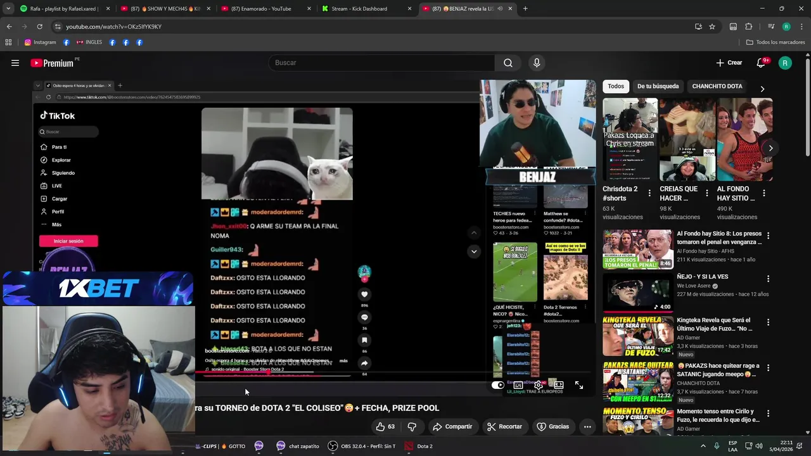Open Al Fondo hay Sitio 8 thumbnail

point(637,250)
